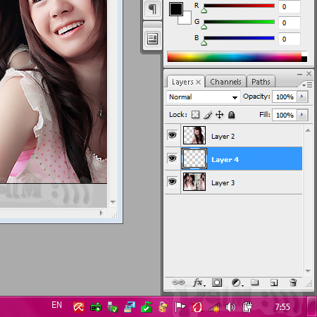317x317 pixels.
Task: Toggle lock position move icon
Action: click(220, 115)
